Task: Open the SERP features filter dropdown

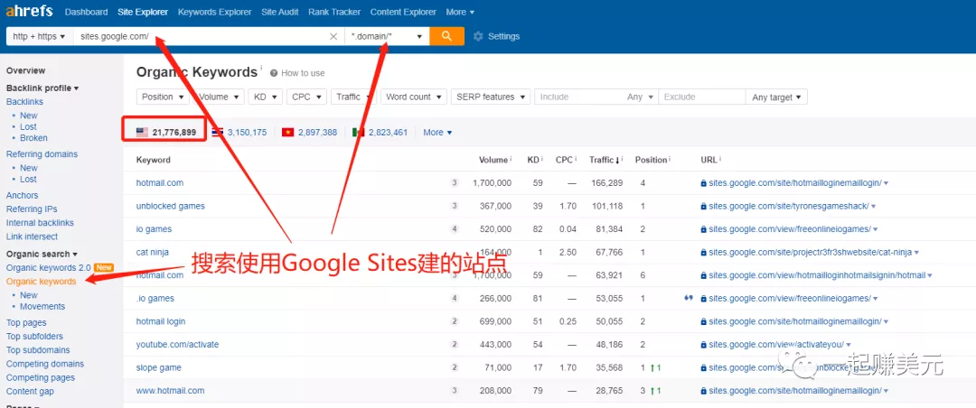Action: pyautogui.click(x=491, y=97)
